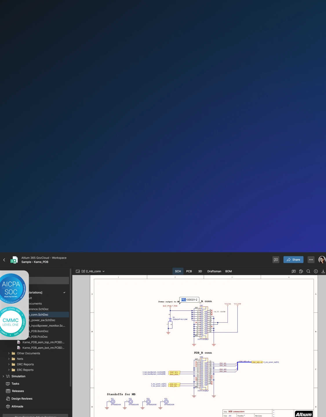The width and height of the screenshot is (326, 417).
Task: Open the Tasks section
Action: pyautogui.click(x=15, y=384)
